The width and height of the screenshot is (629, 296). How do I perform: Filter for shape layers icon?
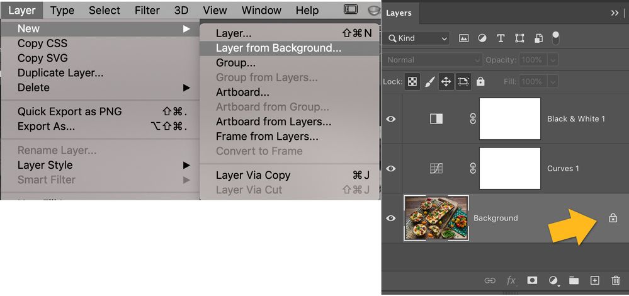519,38
